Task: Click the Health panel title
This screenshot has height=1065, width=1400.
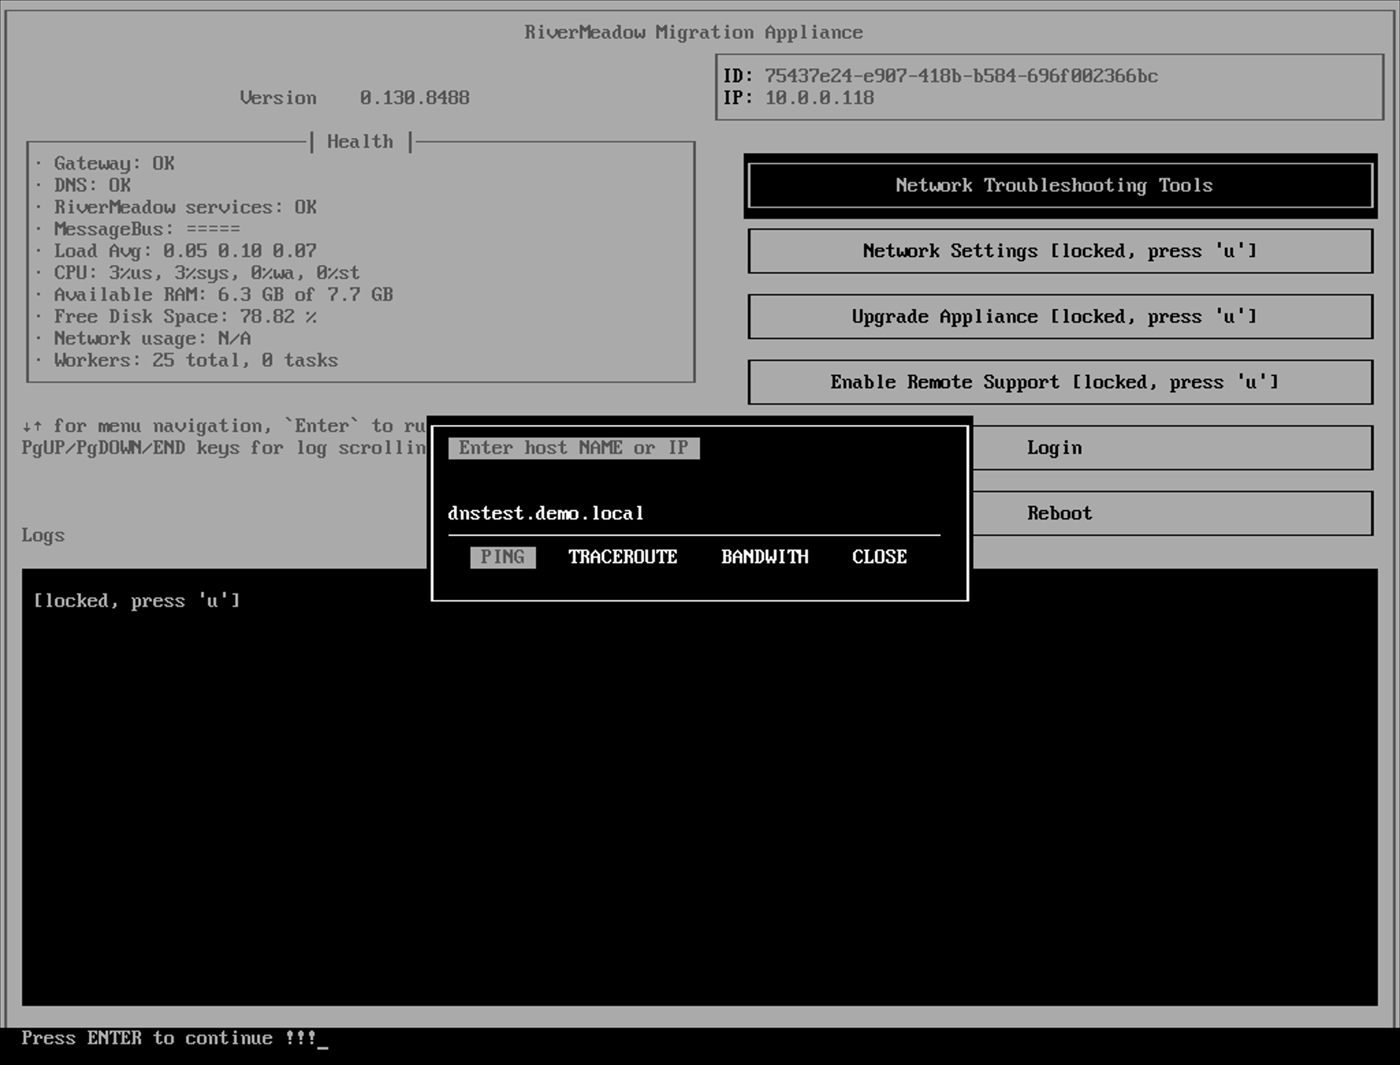Action: (360, 141)
